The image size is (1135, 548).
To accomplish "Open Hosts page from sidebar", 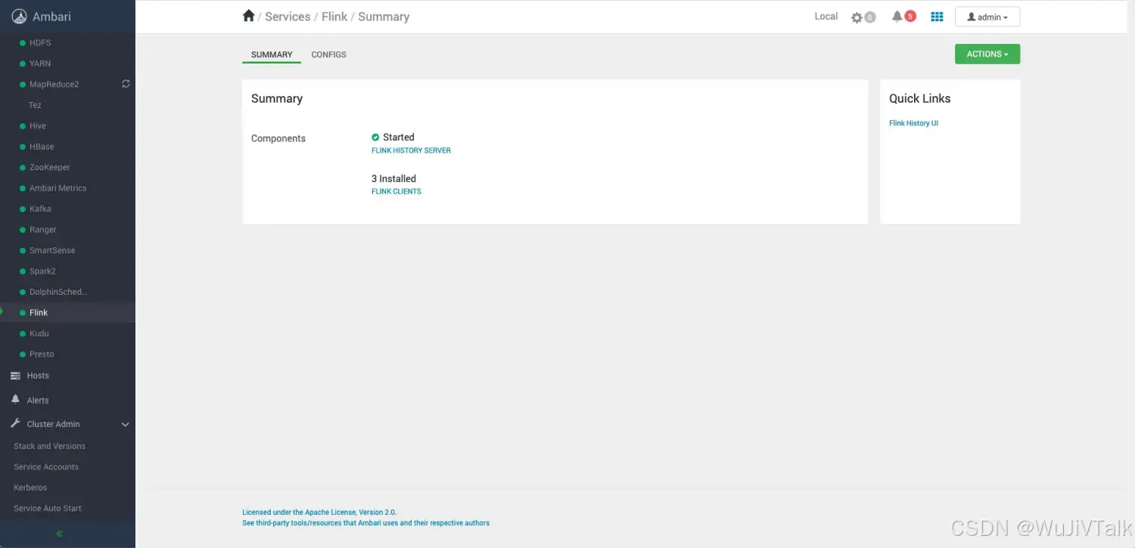I will pos(38,376).
